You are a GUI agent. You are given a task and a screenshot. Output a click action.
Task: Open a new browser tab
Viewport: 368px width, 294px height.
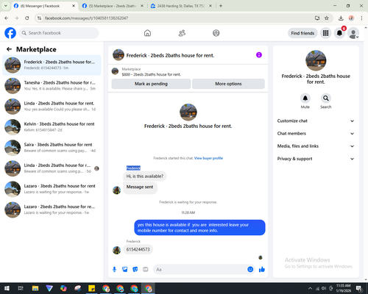221,6
